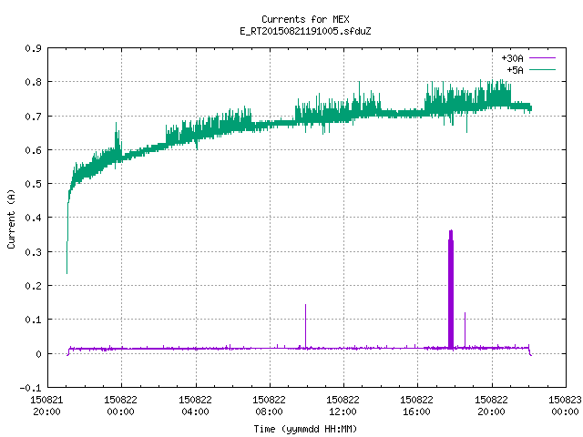Click the chart title 'Currents for MEX'
The image size is (583, 437).
tap(305, 19)
